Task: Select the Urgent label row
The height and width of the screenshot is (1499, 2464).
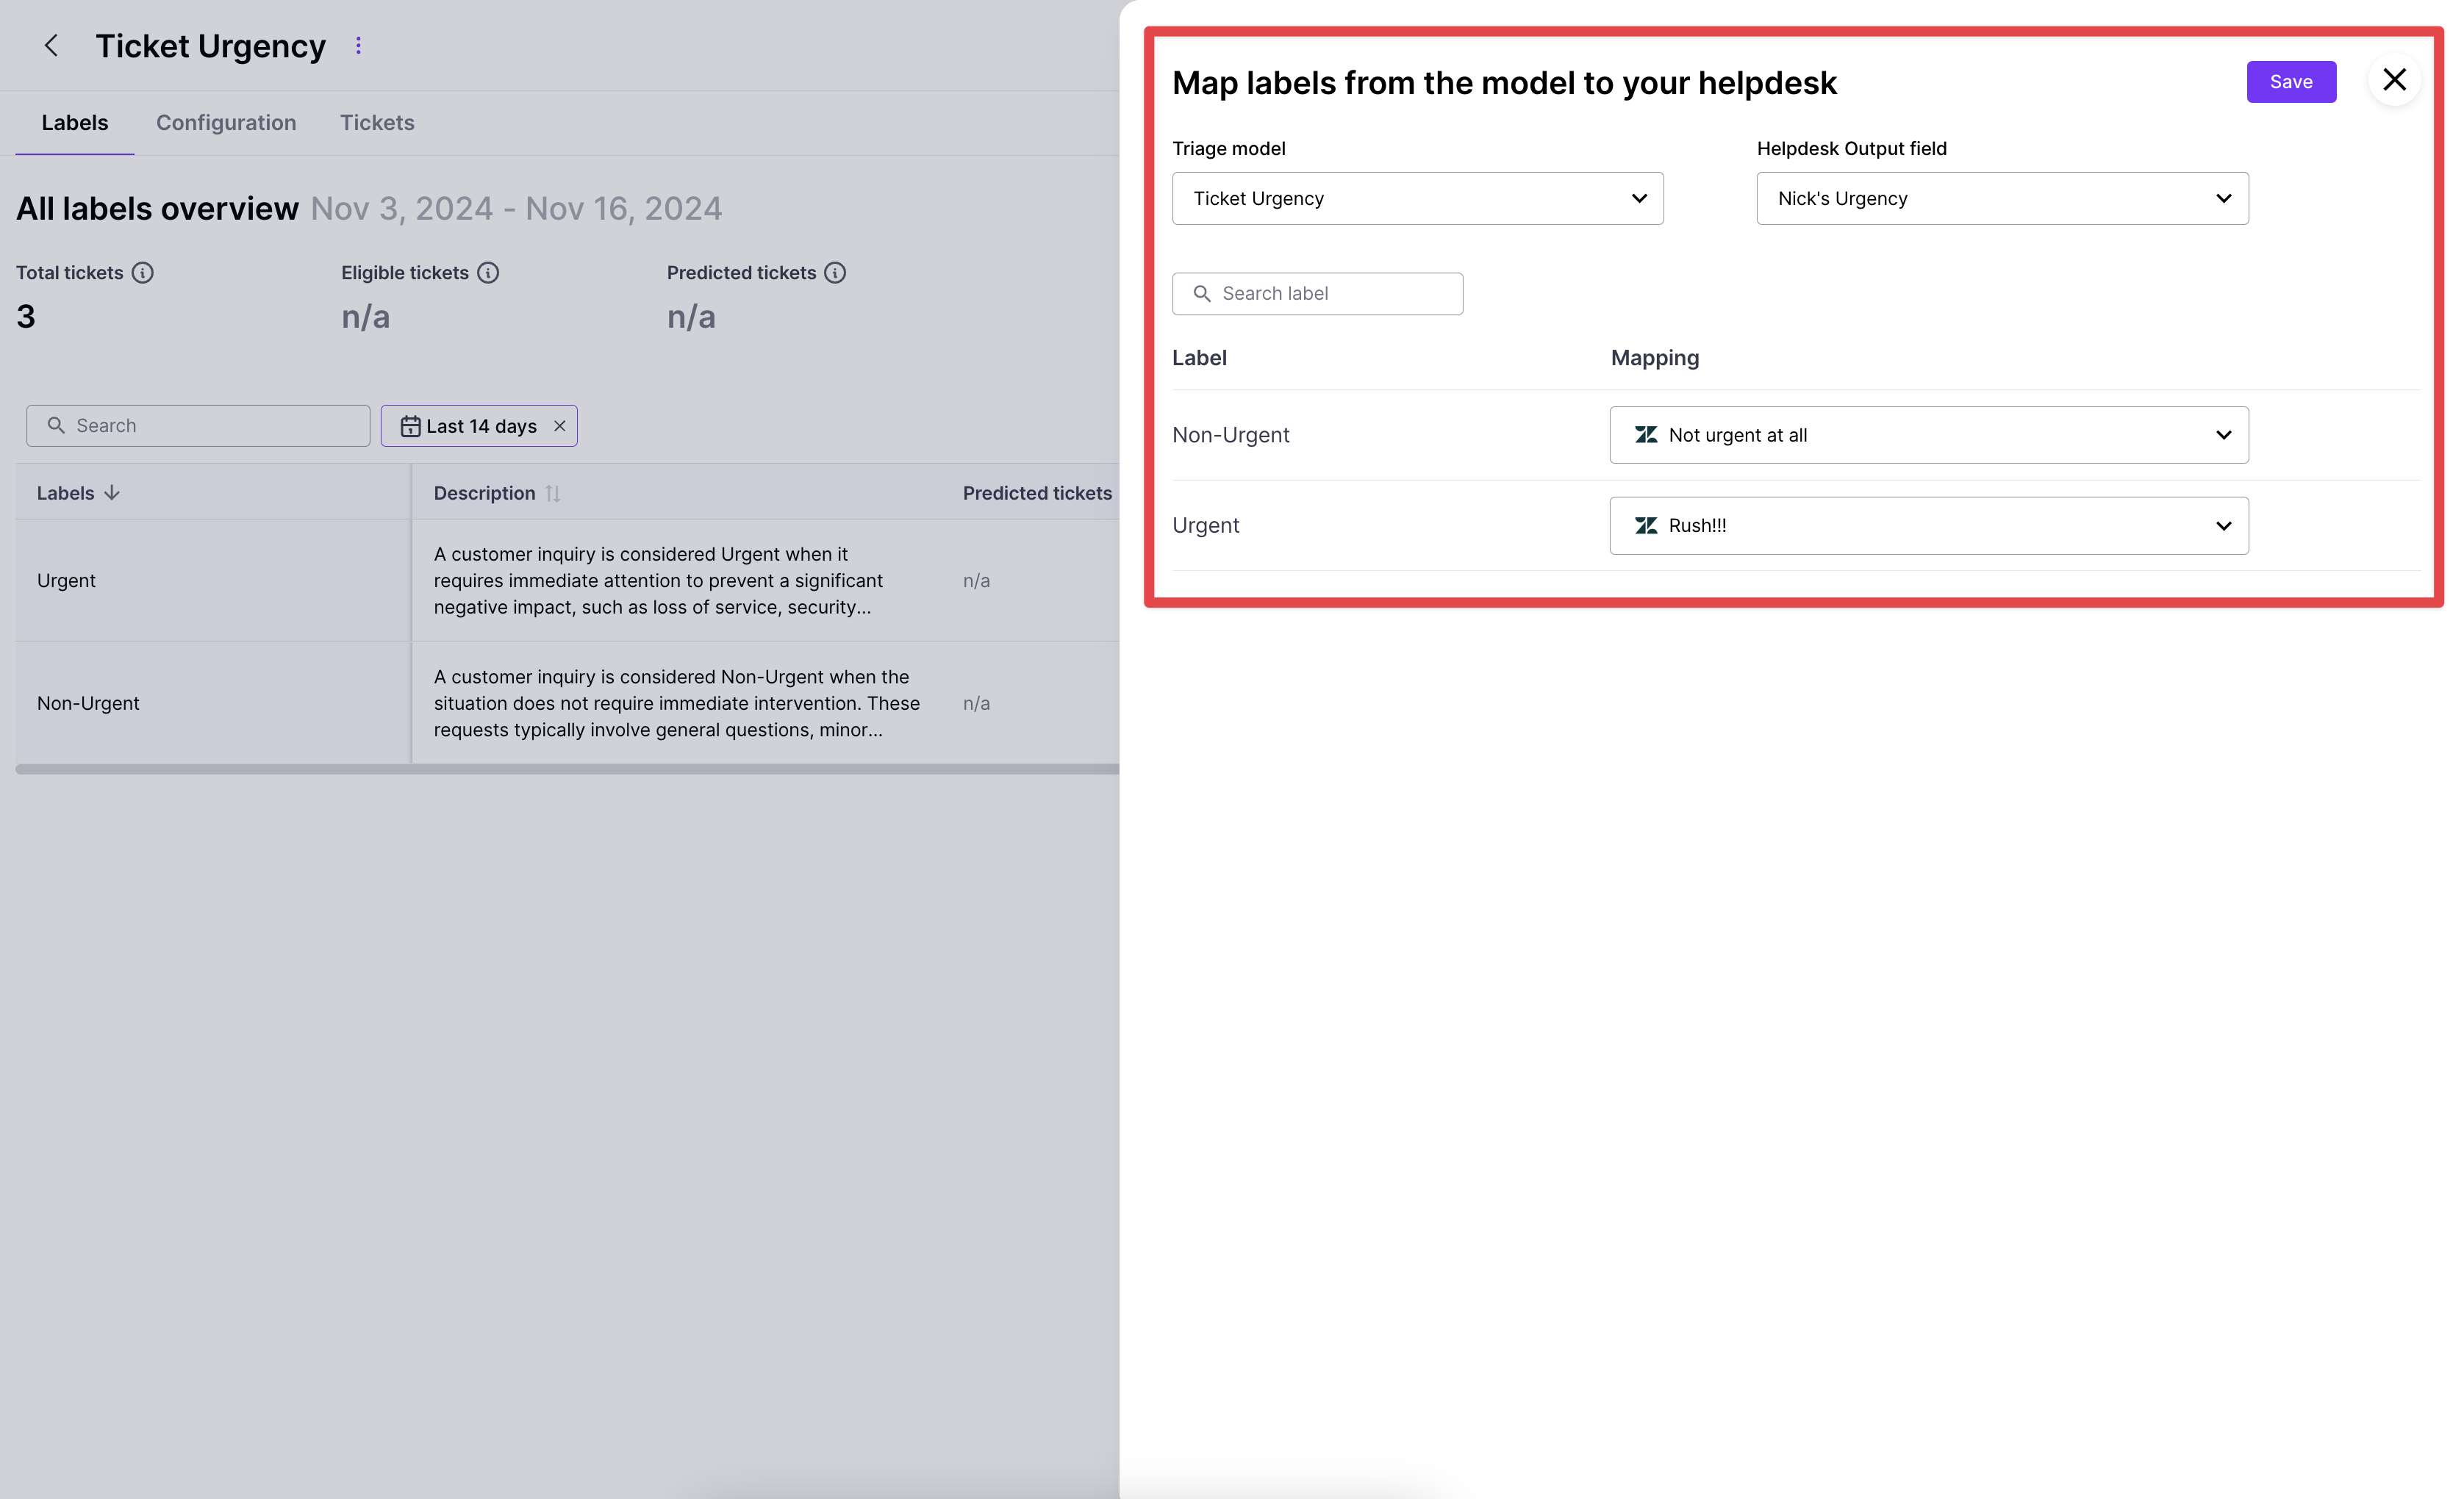Action: [567, 580]
